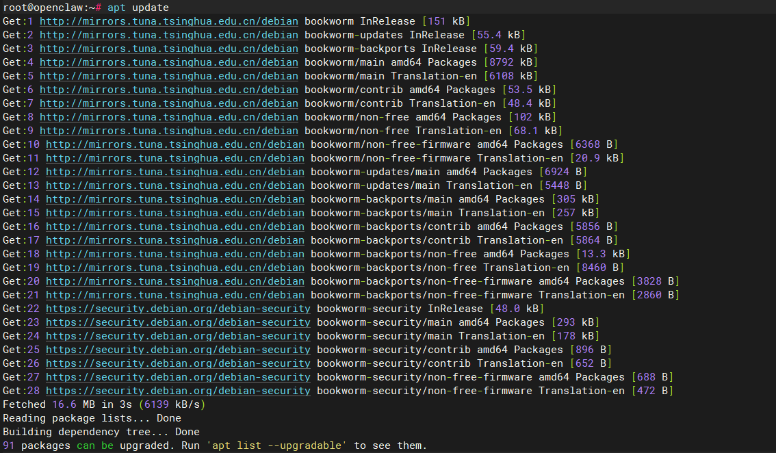Screen dimensions: 776x453
Task: Open the Get:11 non-free-firmware Translation URL
Action: click(175, 158)
